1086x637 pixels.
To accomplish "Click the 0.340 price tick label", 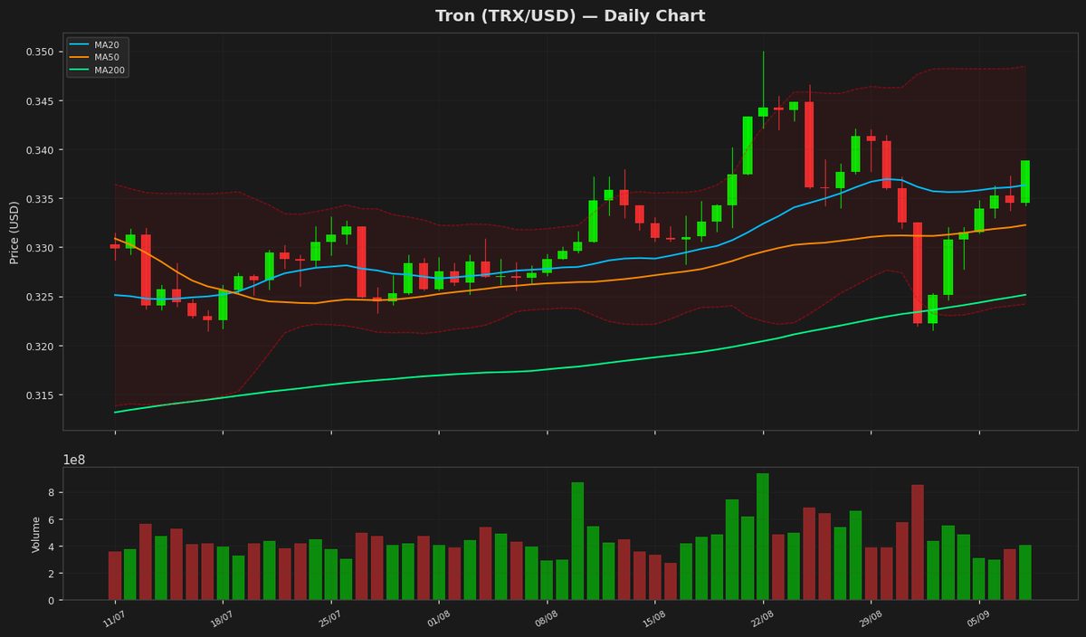I will click(39, 149).
